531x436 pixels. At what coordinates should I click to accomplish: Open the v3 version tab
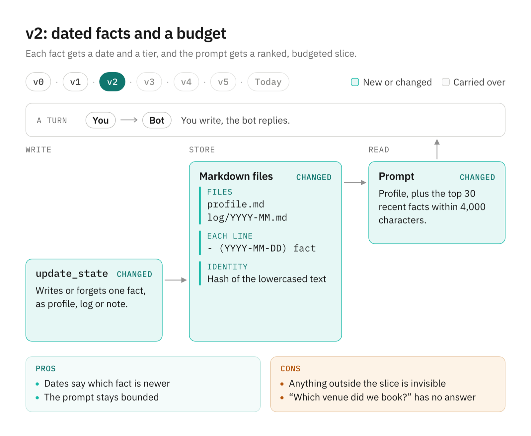[149, 82]
